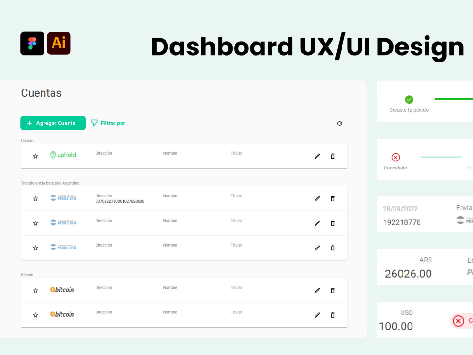
Task: Delete the first Bitcoin account row
Action: [x=333, y=291]
